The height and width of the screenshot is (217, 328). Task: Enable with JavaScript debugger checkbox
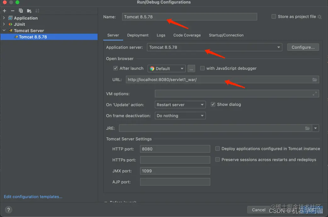202,68
